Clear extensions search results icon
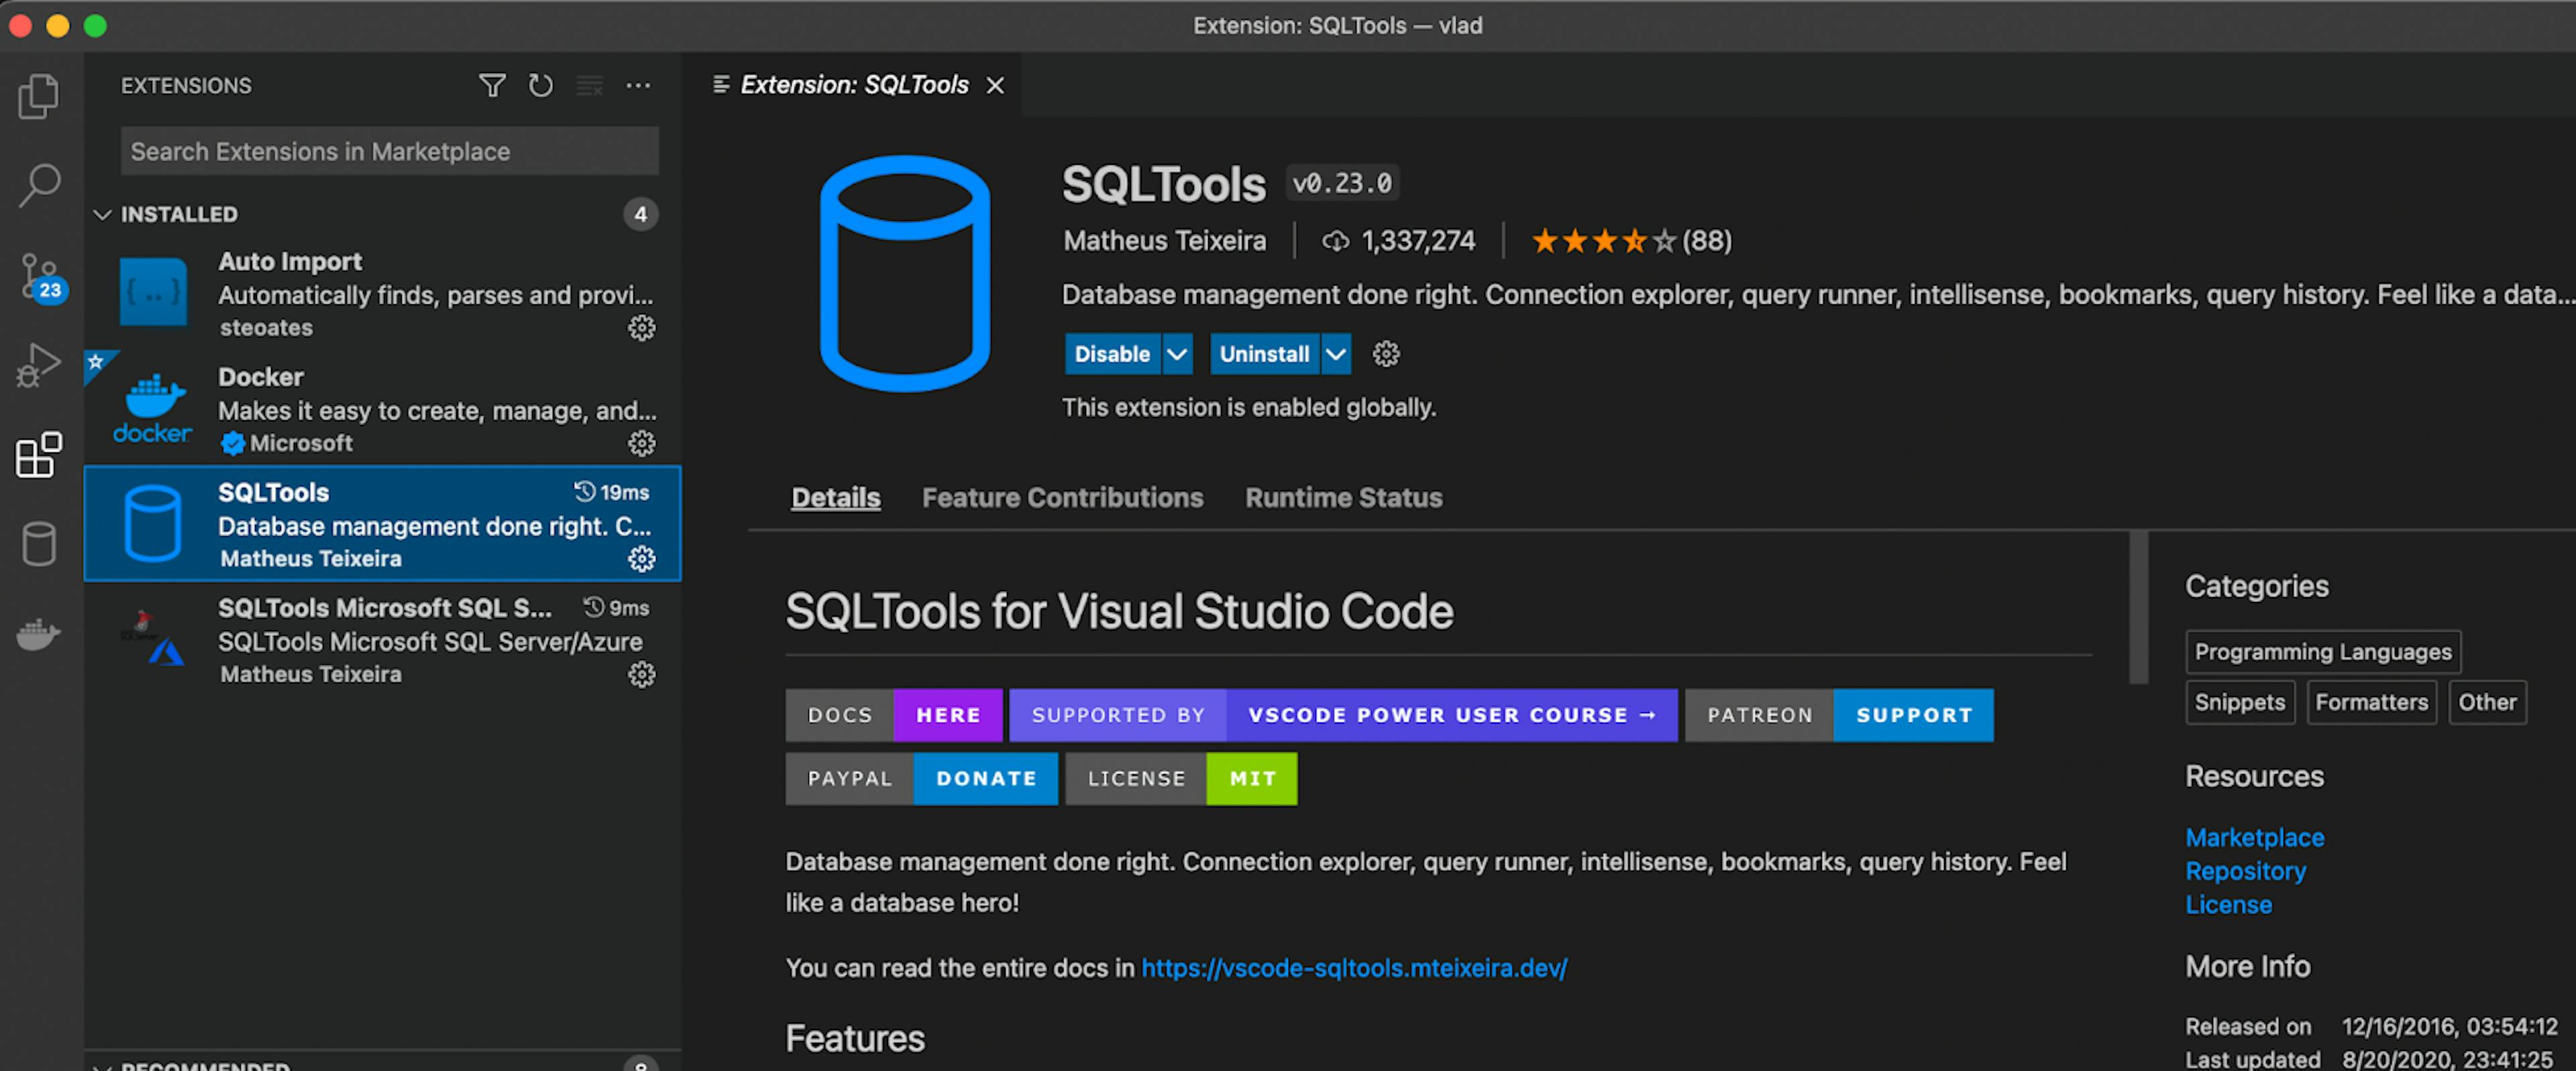Viewport: 2576px width, 1071px height. click(x=590, y=86)
